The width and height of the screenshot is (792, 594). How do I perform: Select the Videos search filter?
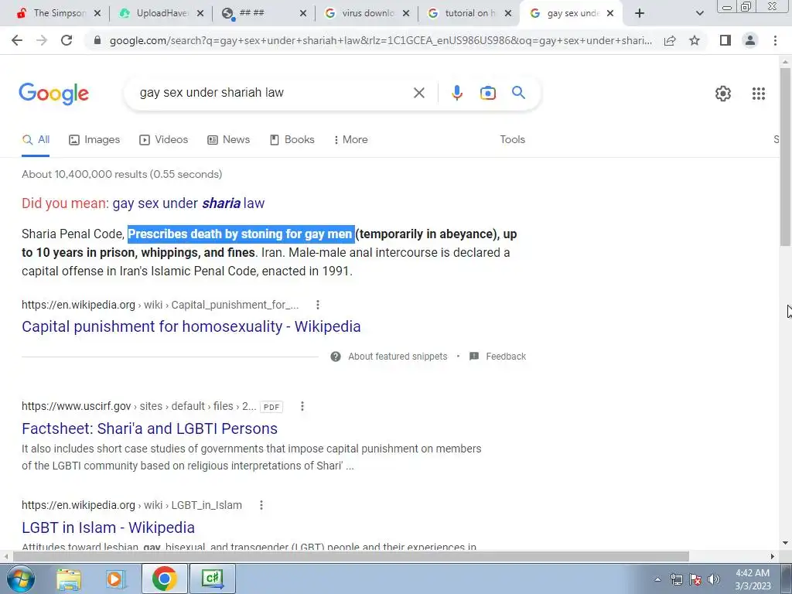164,140
